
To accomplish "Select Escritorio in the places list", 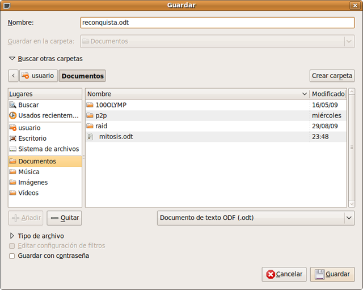I will [x=32, y=138].
